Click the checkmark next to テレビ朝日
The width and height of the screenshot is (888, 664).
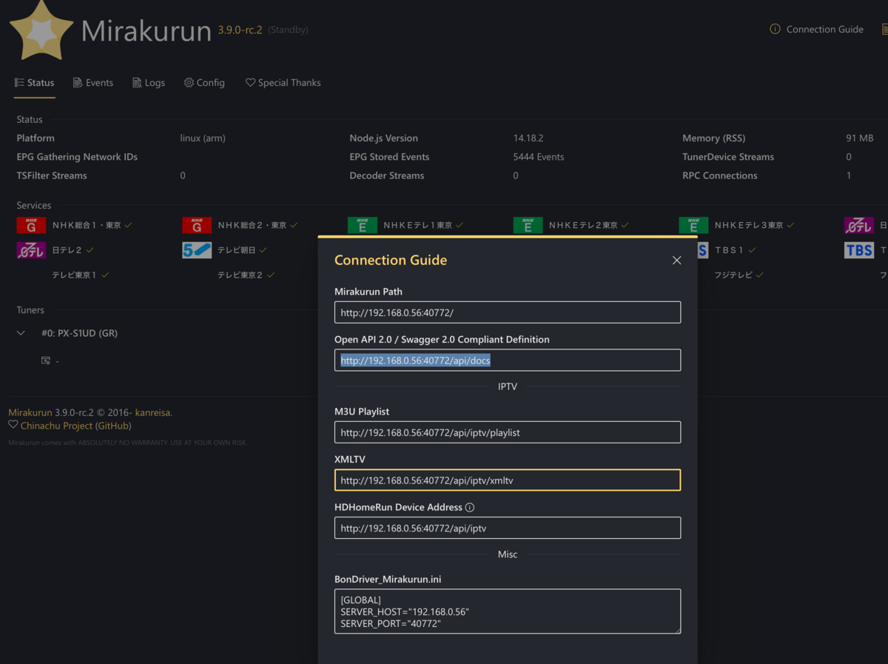point(263,250)
